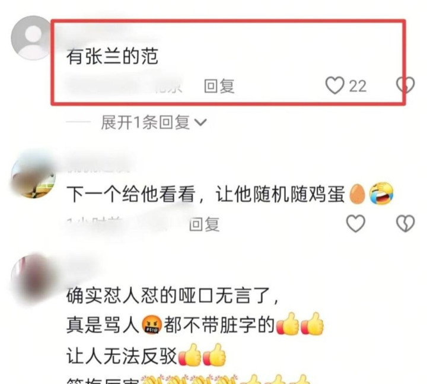
Task: Open the gray default avatar profile
Action: [x=32, y=38]
